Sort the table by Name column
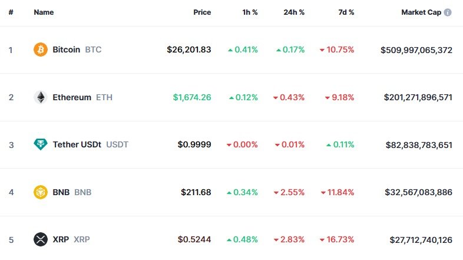Screen dimensions: 463x260 [44, 12]
